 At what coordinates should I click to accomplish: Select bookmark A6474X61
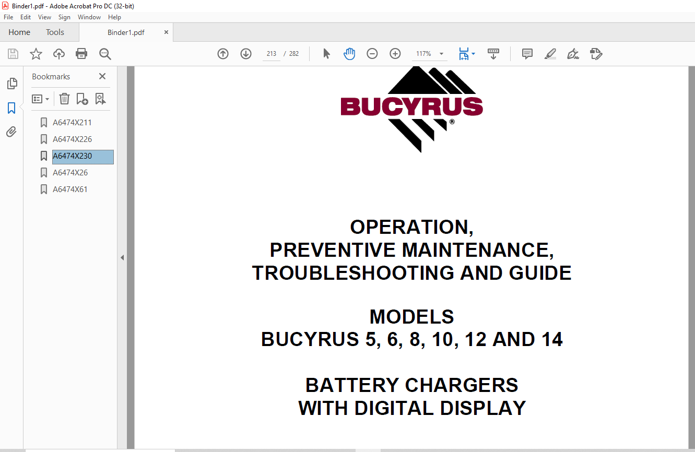70,189
